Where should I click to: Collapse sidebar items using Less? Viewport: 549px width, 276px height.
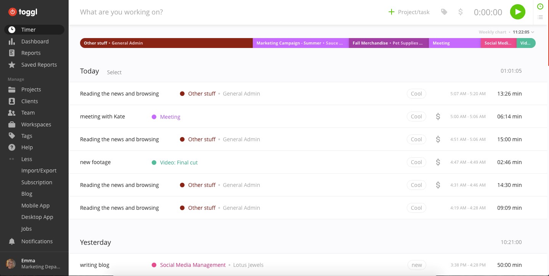coord(26,159)
